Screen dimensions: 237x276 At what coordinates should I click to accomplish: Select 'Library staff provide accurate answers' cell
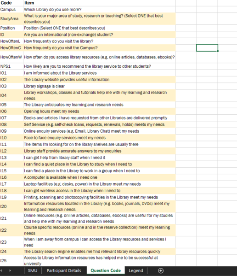pos(99,151)
